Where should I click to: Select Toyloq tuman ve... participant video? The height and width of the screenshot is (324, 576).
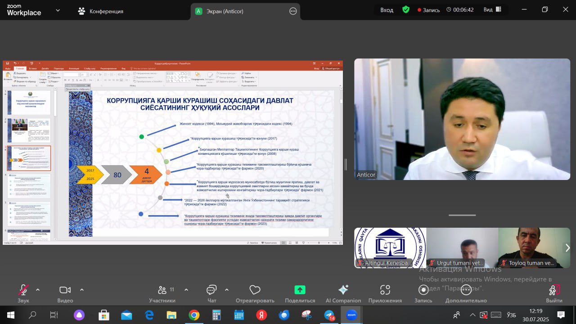[534, 248]
